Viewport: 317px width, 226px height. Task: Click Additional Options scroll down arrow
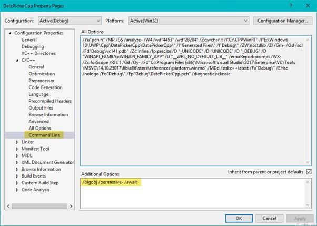tap(308, 205)
